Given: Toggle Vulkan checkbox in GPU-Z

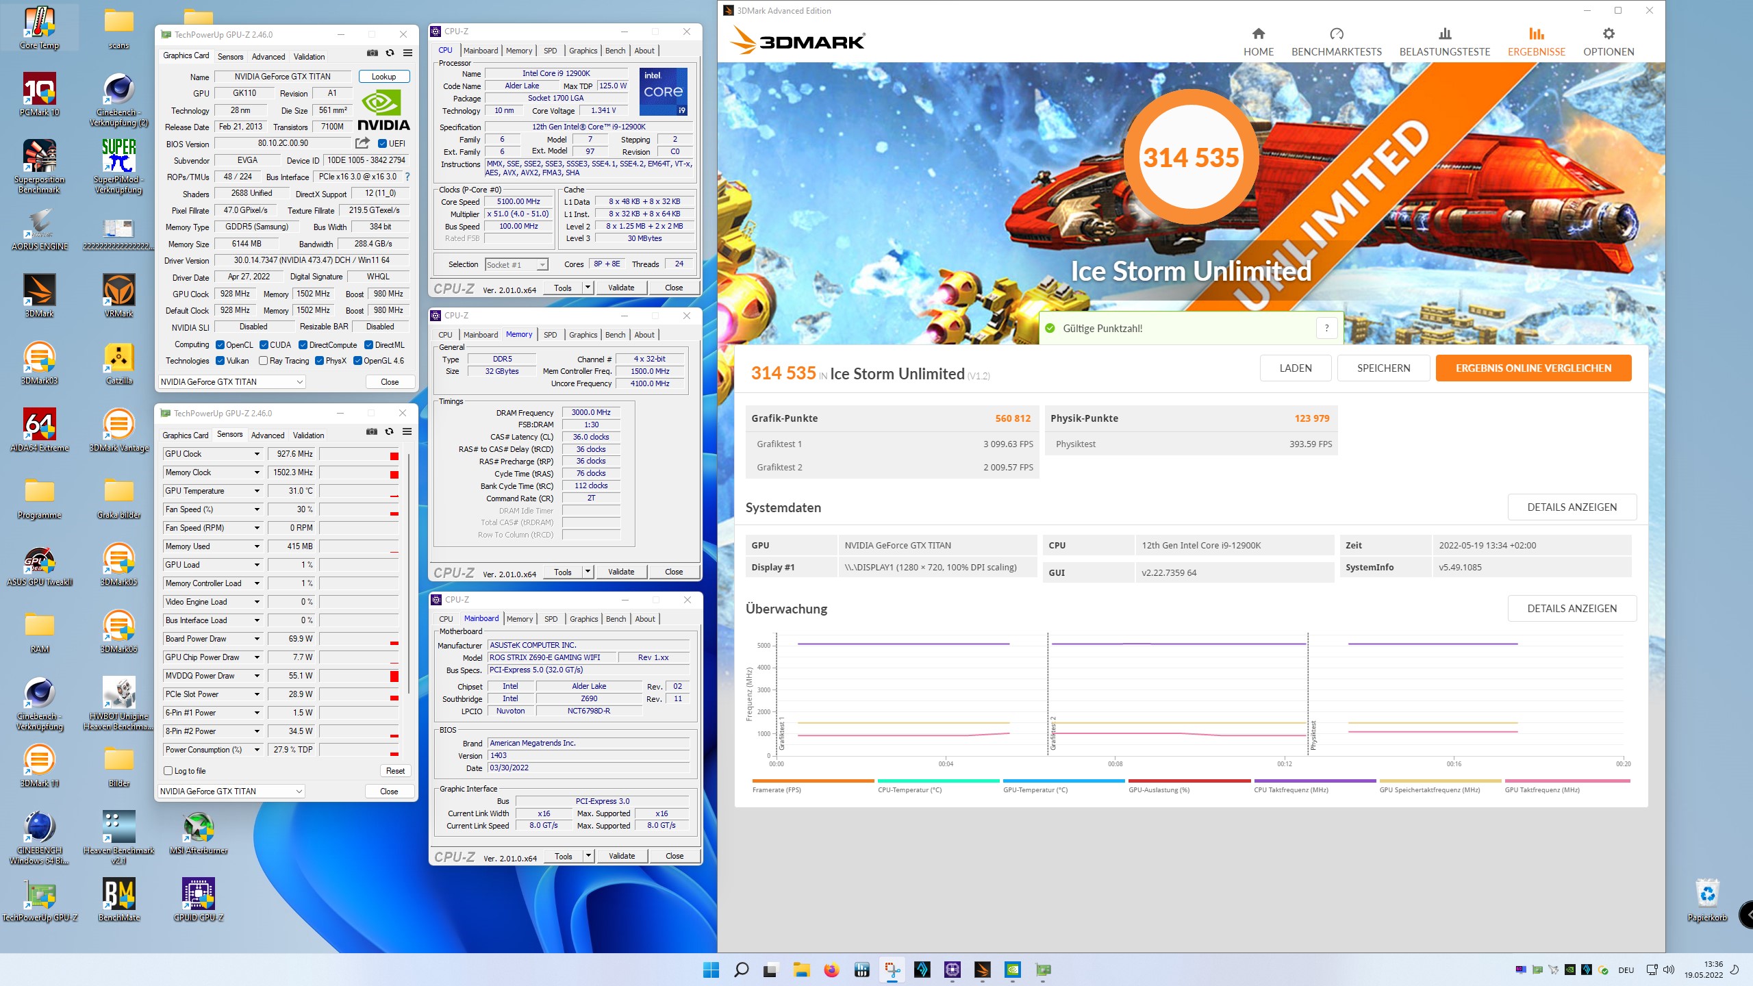Looking at the screenshot, I should tap(220, 361).
